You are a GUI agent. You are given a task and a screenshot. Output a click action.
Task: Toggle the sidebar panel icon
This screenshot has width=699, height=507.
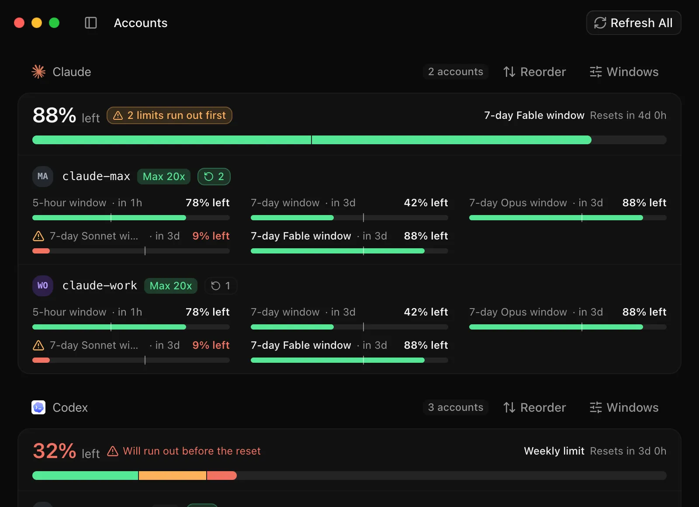coord(91,23)
